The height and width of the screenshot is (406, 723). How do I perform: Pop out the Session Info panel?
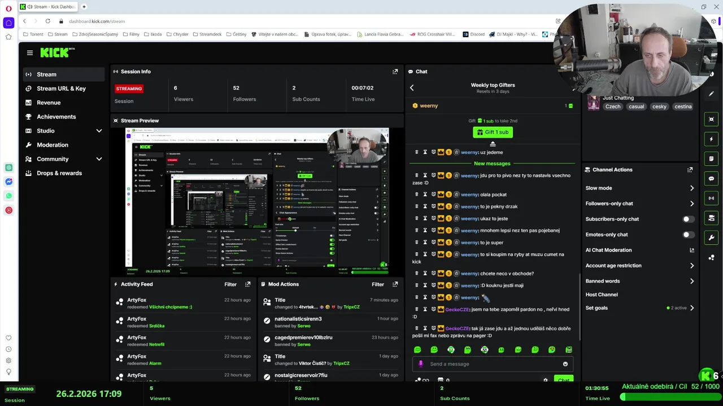395,72
